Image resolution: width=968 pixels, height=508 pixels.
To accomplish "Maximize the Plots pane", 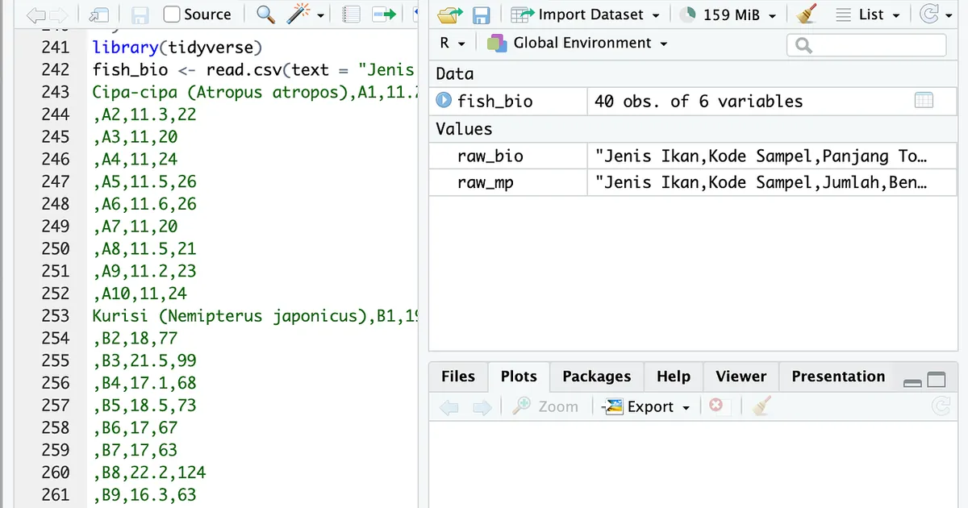I will (936, 380).
